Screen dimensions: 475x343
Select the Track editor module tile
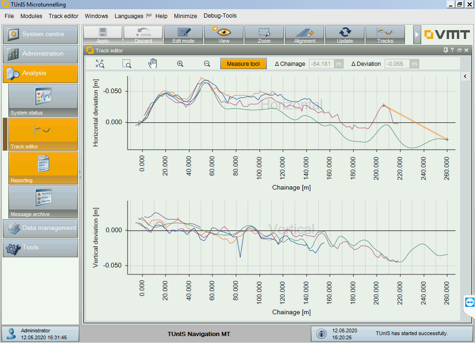[43, 134]
